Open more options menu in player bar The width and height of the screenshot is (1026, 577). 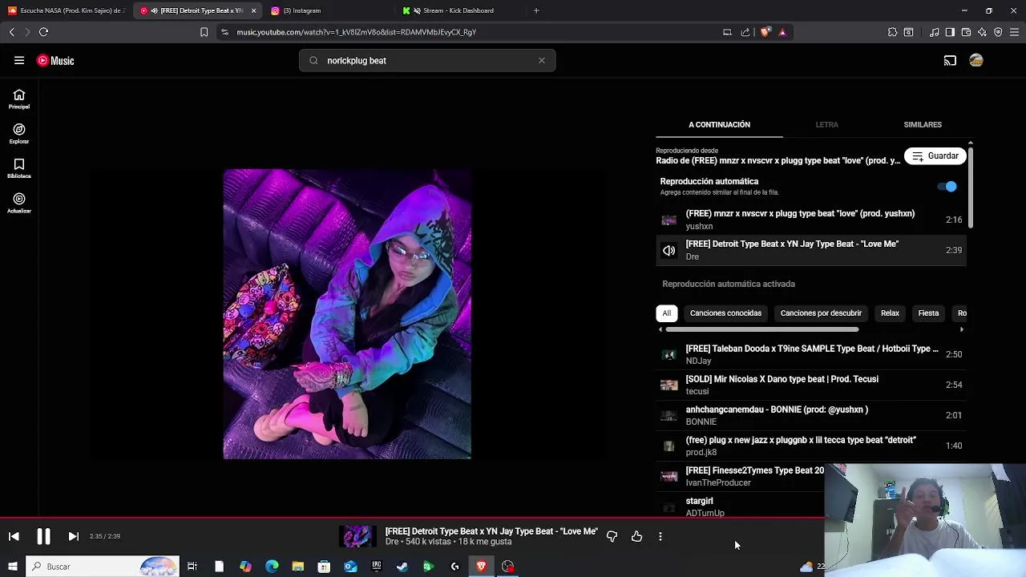(x=660, y=536)
